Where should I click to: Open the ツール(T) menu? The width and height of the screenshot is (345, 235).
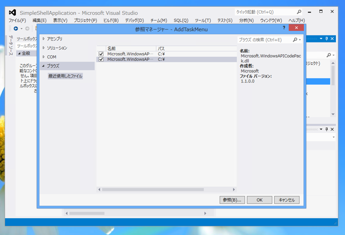click(202, 20)
